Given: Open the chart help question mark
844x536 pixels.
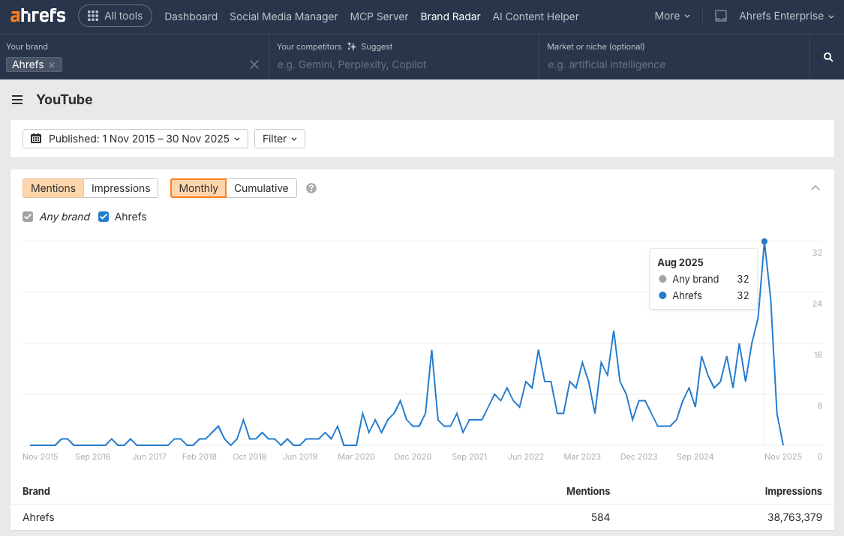Looking at the screenshot, I should pos(311,188).
